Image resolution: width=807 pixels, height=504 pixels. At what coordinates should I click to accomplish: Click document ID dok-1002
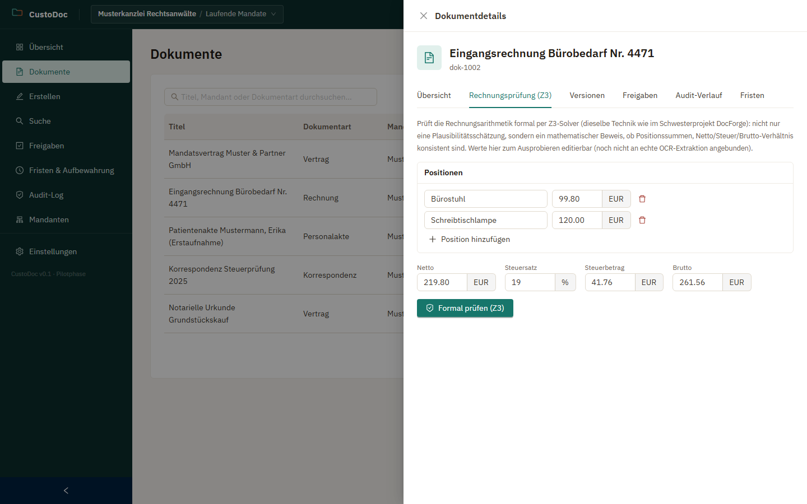tap(465, 67)
